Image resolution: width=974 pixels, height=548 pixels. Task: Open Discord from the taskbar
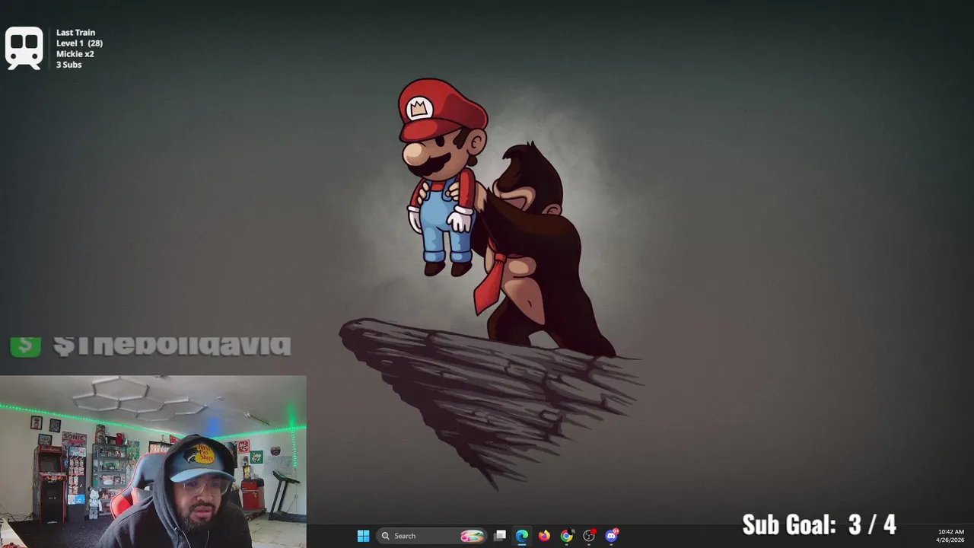click(x=611, y=536)
